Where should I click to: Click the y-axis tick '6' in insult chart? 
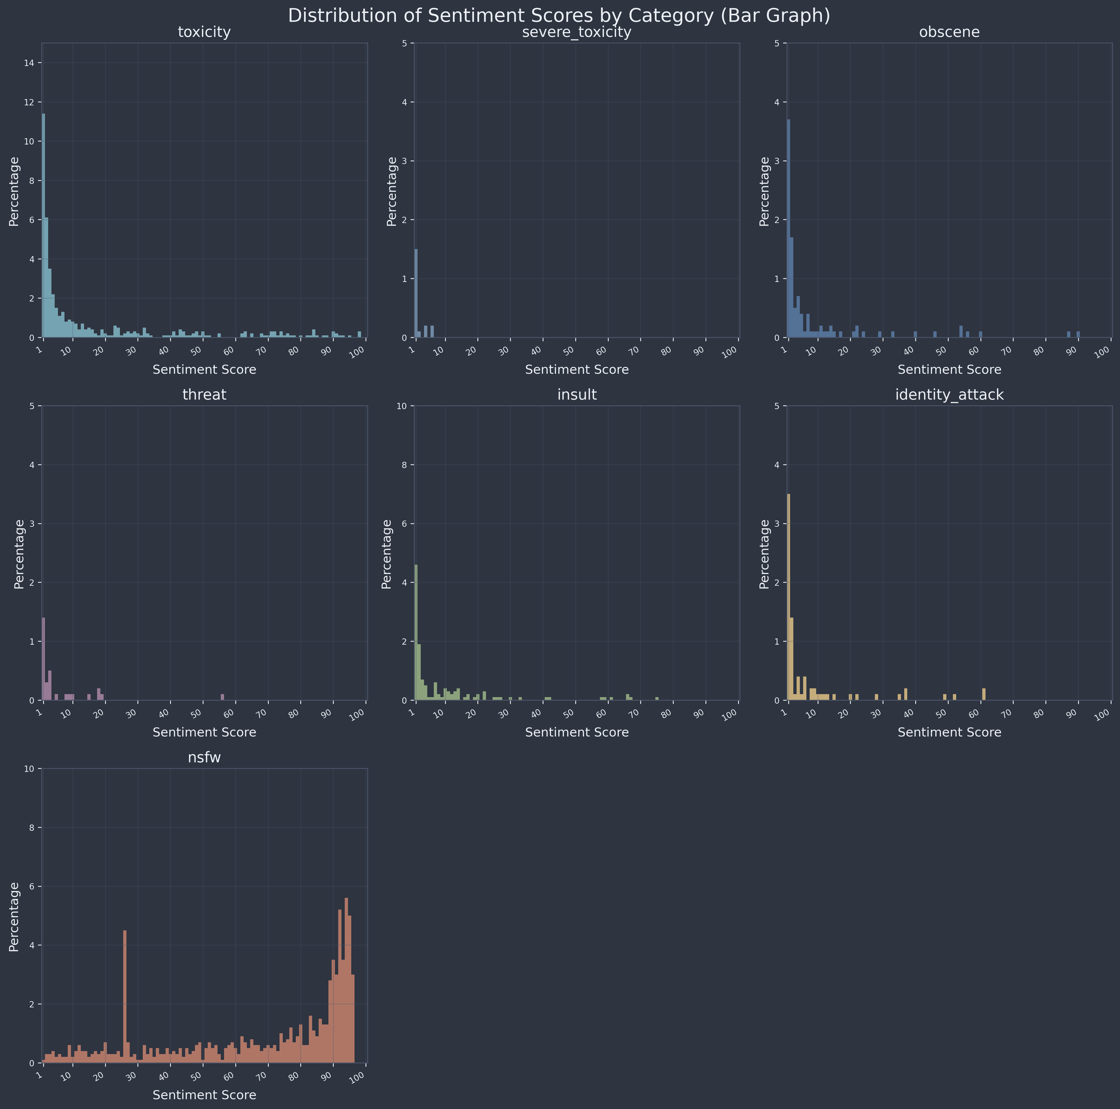[x=405, y=524]
